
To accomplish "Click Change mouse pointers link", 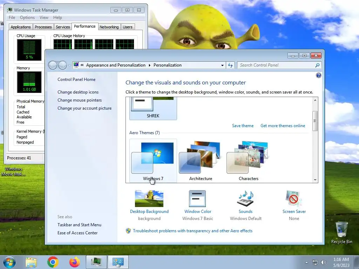I will click(x=80, y=100).
